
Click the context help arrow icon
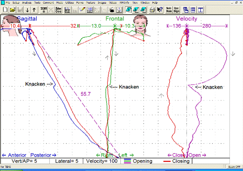(160, 10)
